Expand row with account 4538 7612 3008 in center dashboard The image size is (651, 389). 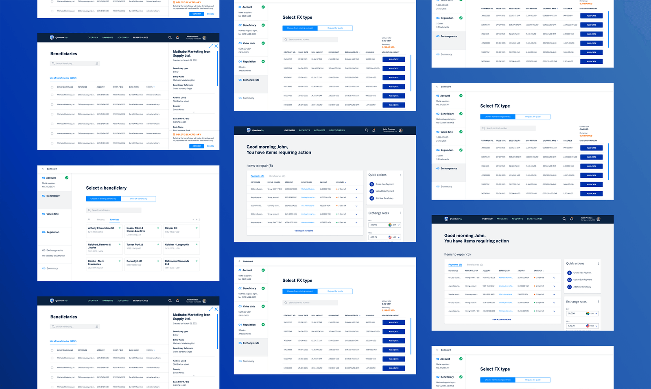click(x=356, y=189)
